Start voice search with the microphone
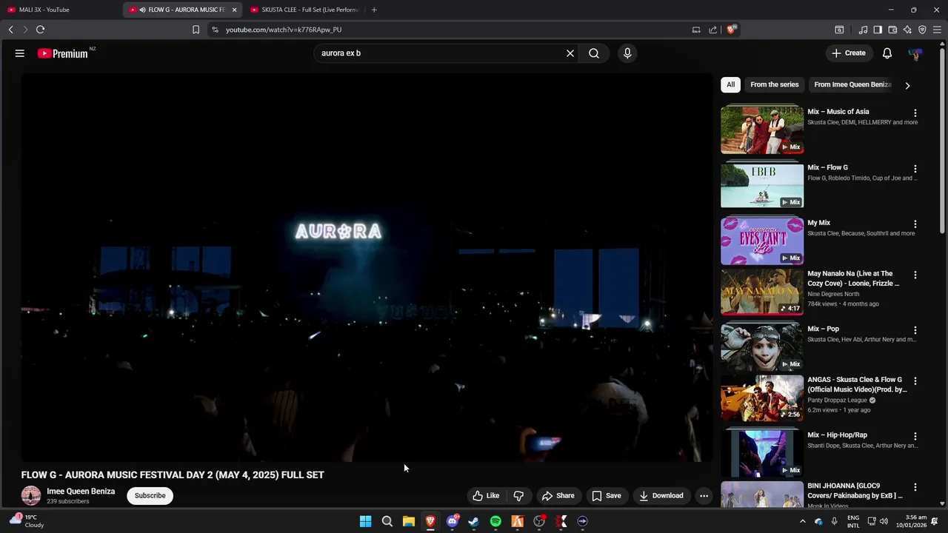948x533 pixels. [627, 53]
